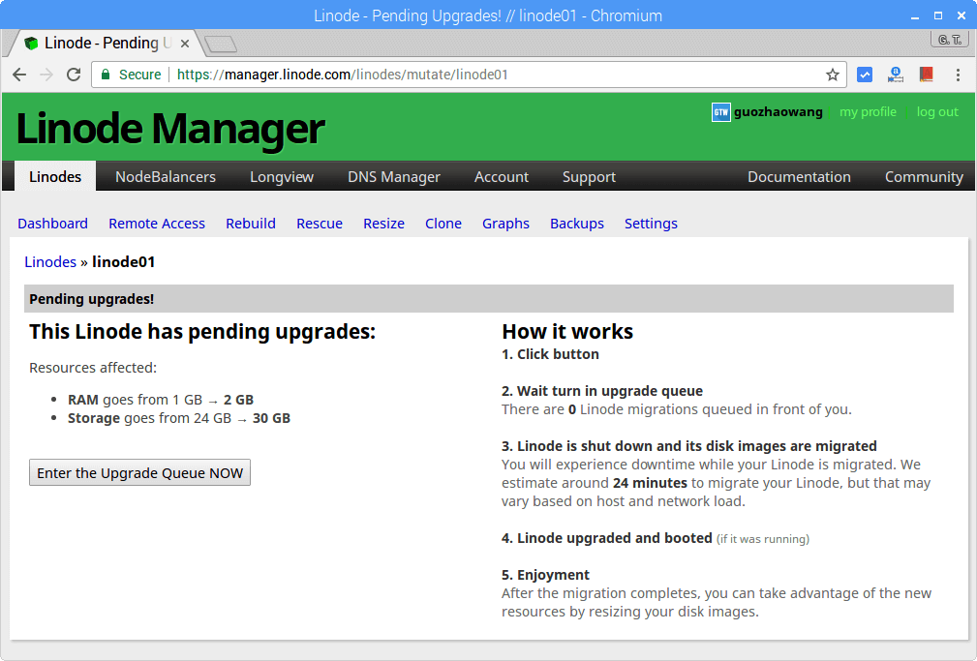Click Enter the Upgrade Queue NOW

click(x=139, y=472)
